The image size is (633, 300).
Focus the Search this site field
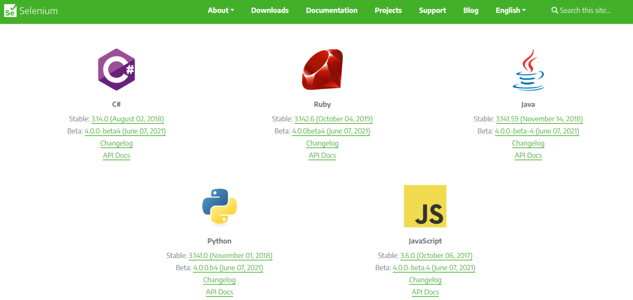point(585,11)
